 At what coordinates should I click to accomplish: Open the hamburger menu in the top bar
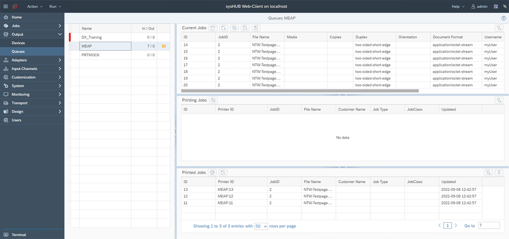6,6
